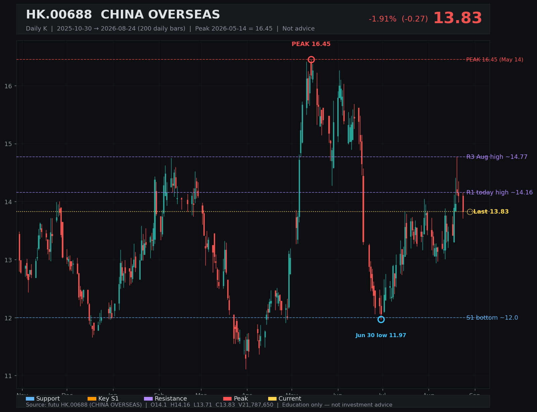Click the red peak circle marker at 16.45
This screenshot has width=537, height=412.
[x=311, y=59]
